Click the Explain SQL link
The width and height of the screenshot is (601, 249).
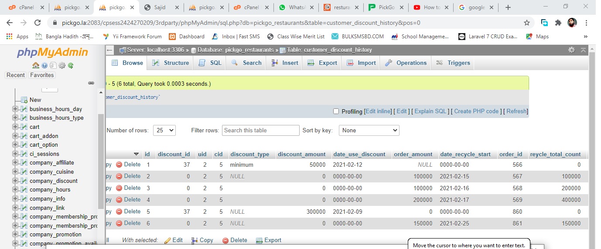(430, 111)
